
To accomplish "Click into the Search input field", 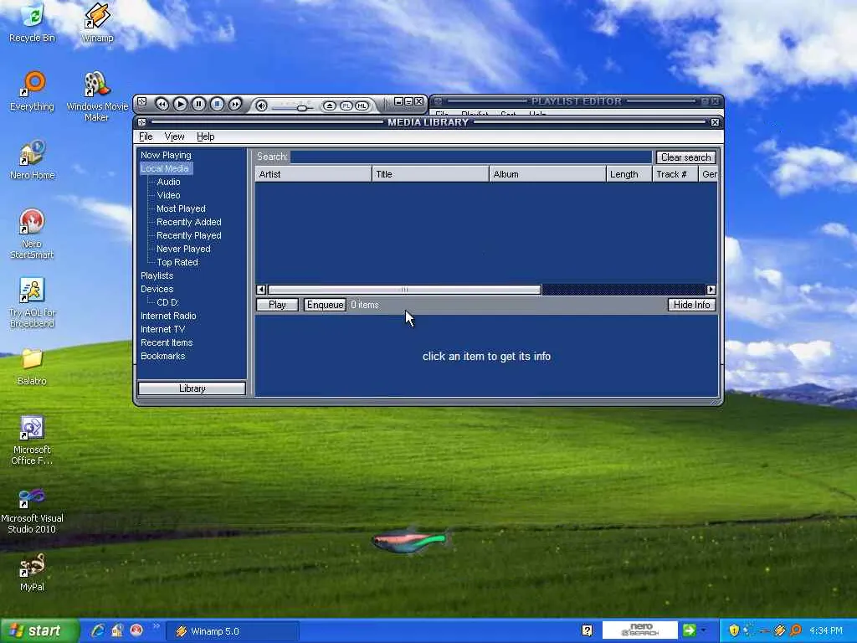I will coord(470,157).
